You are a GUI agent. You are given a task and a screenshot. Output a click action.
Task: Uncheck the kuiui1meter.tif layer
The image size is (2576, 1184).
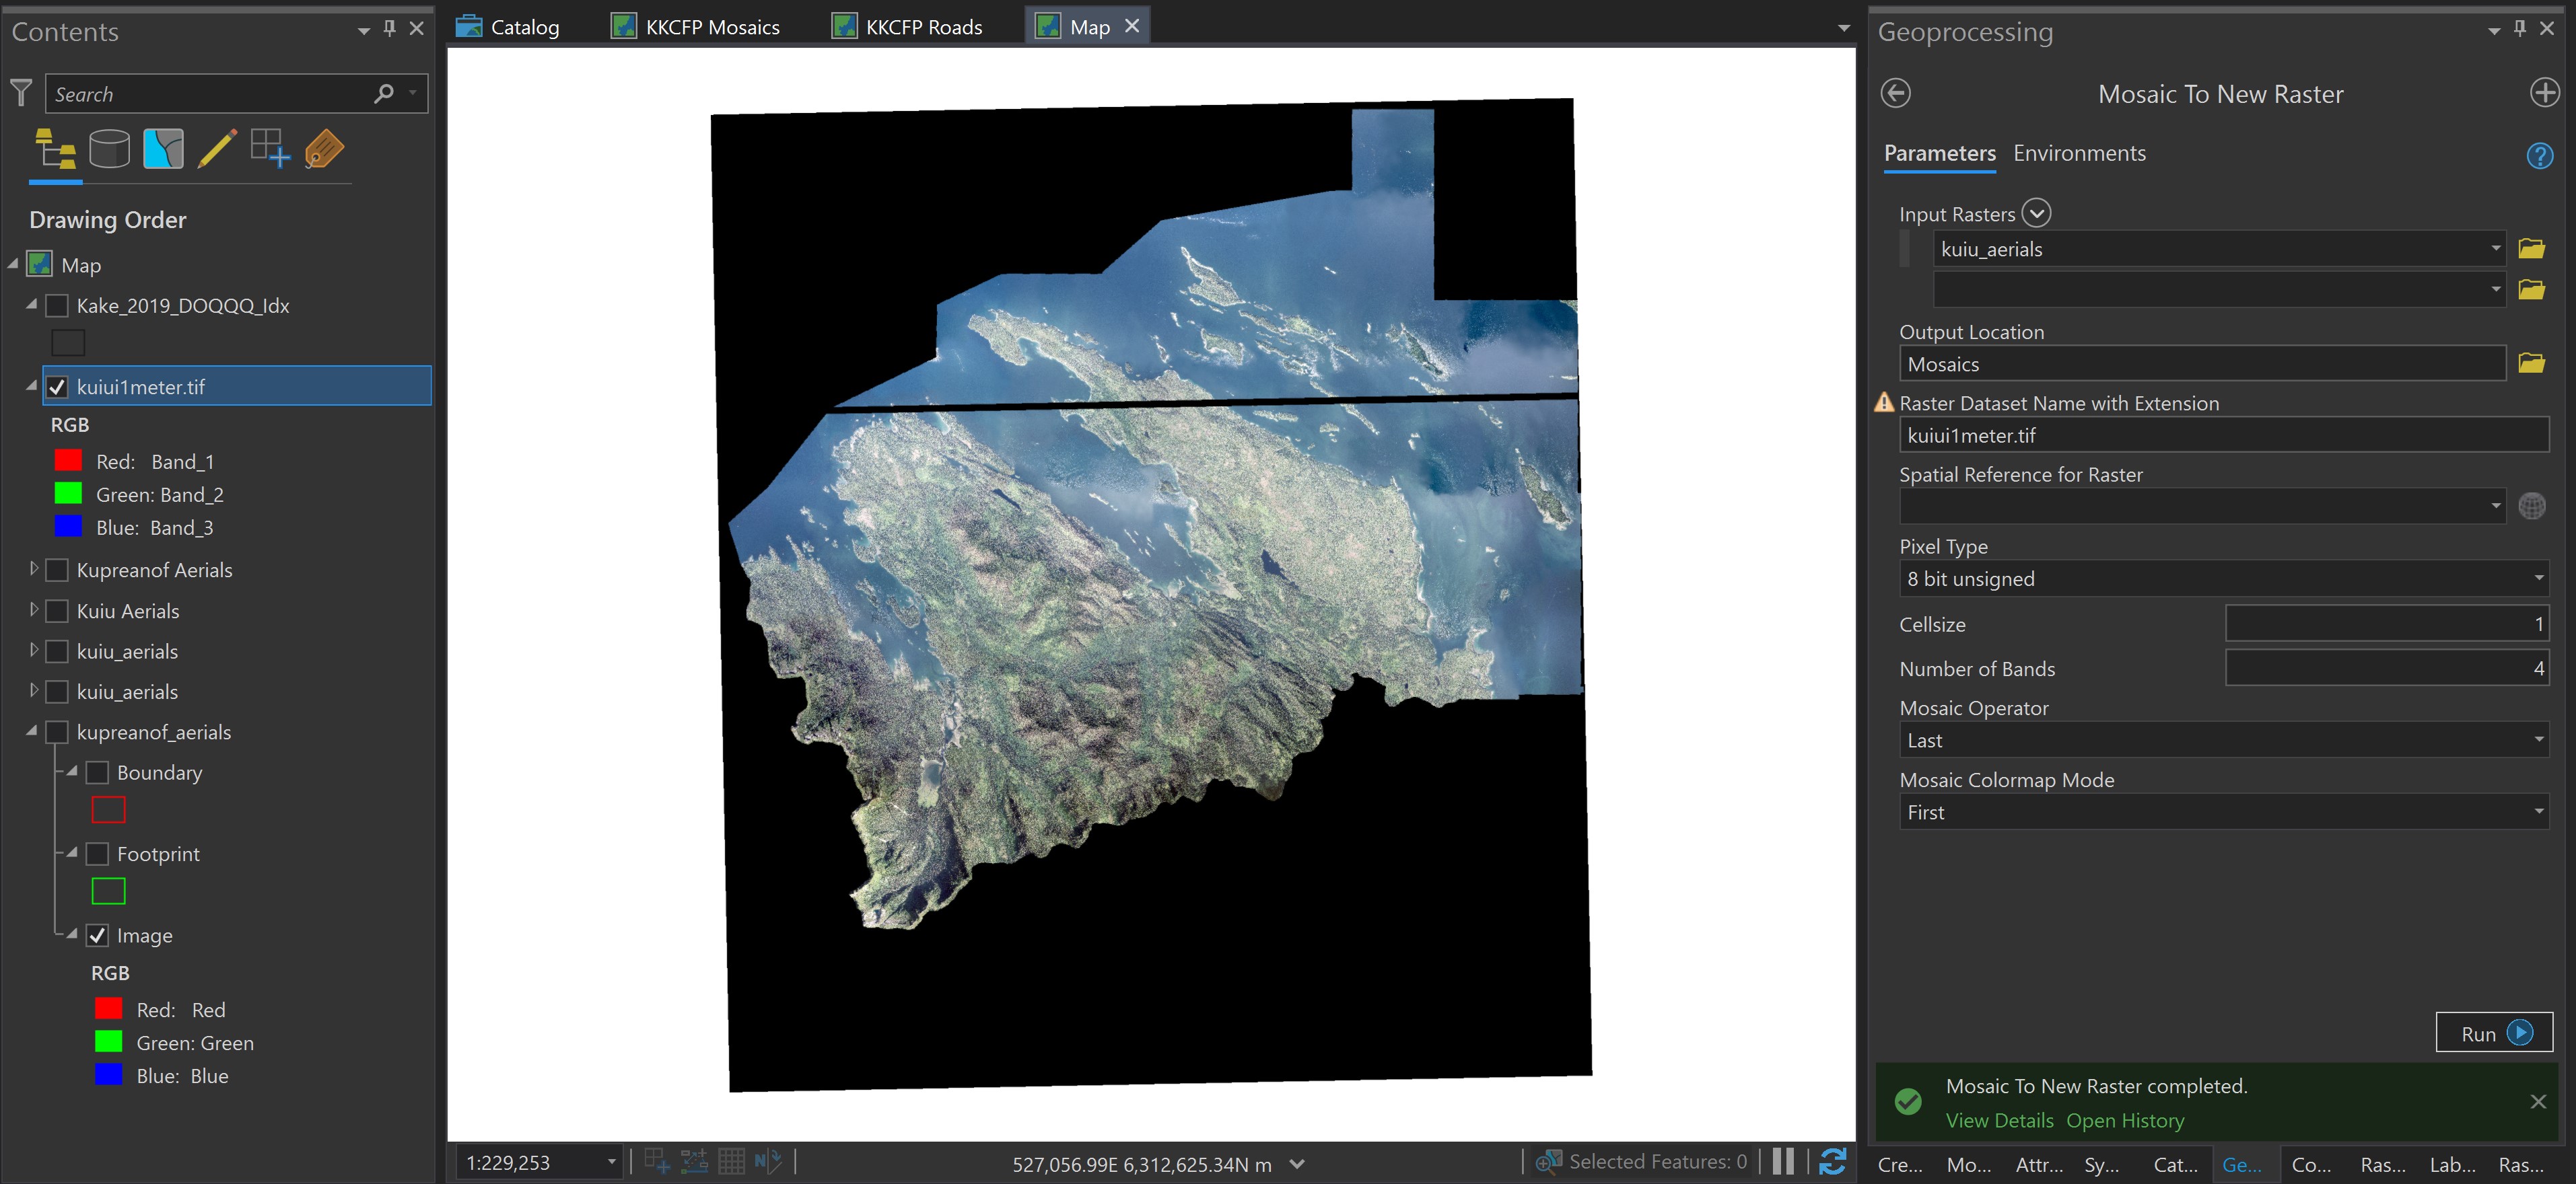pyautogui.click(x=57, y=387)
